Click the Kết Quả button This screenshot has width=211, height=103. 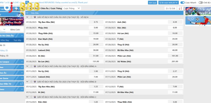point(152,3)
